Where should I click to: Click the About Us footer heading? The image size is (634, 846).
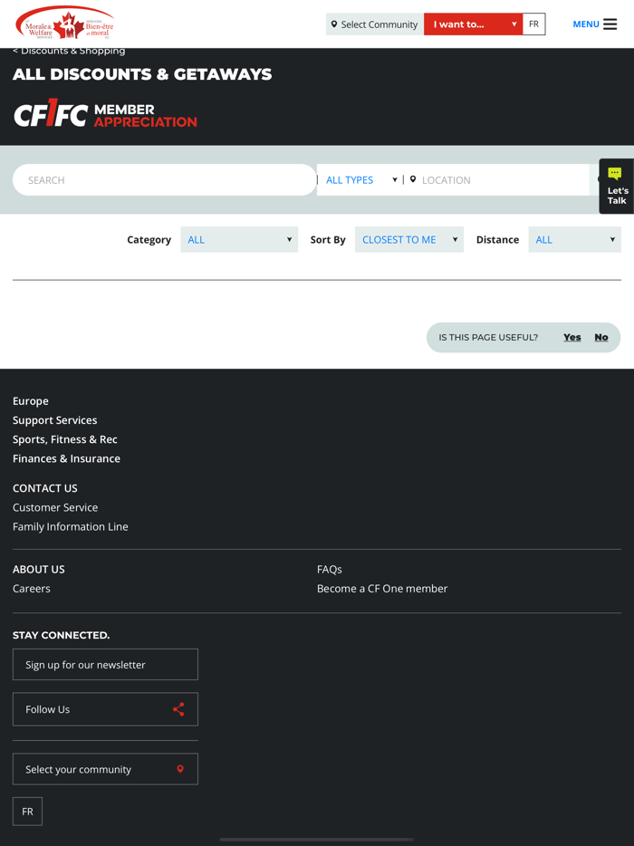click(x=39, y=569)
